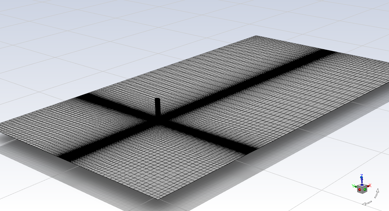Screen dimensions: 389x211
Task: Click the red X axis arrow on triad
Action: pos(368,186)
